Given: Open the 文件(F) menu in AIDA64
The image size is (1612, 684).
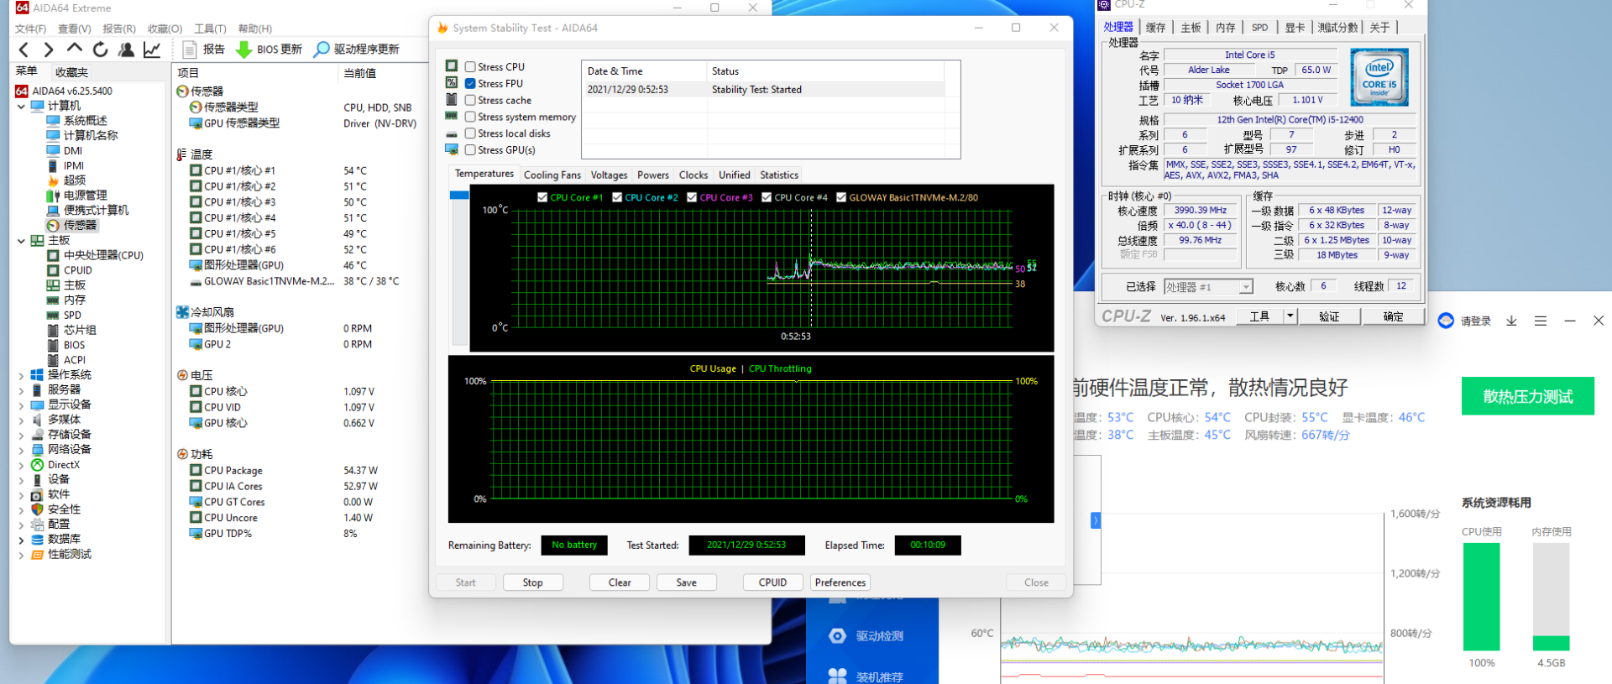Looking at the screenshot, I should coord(30,29).
